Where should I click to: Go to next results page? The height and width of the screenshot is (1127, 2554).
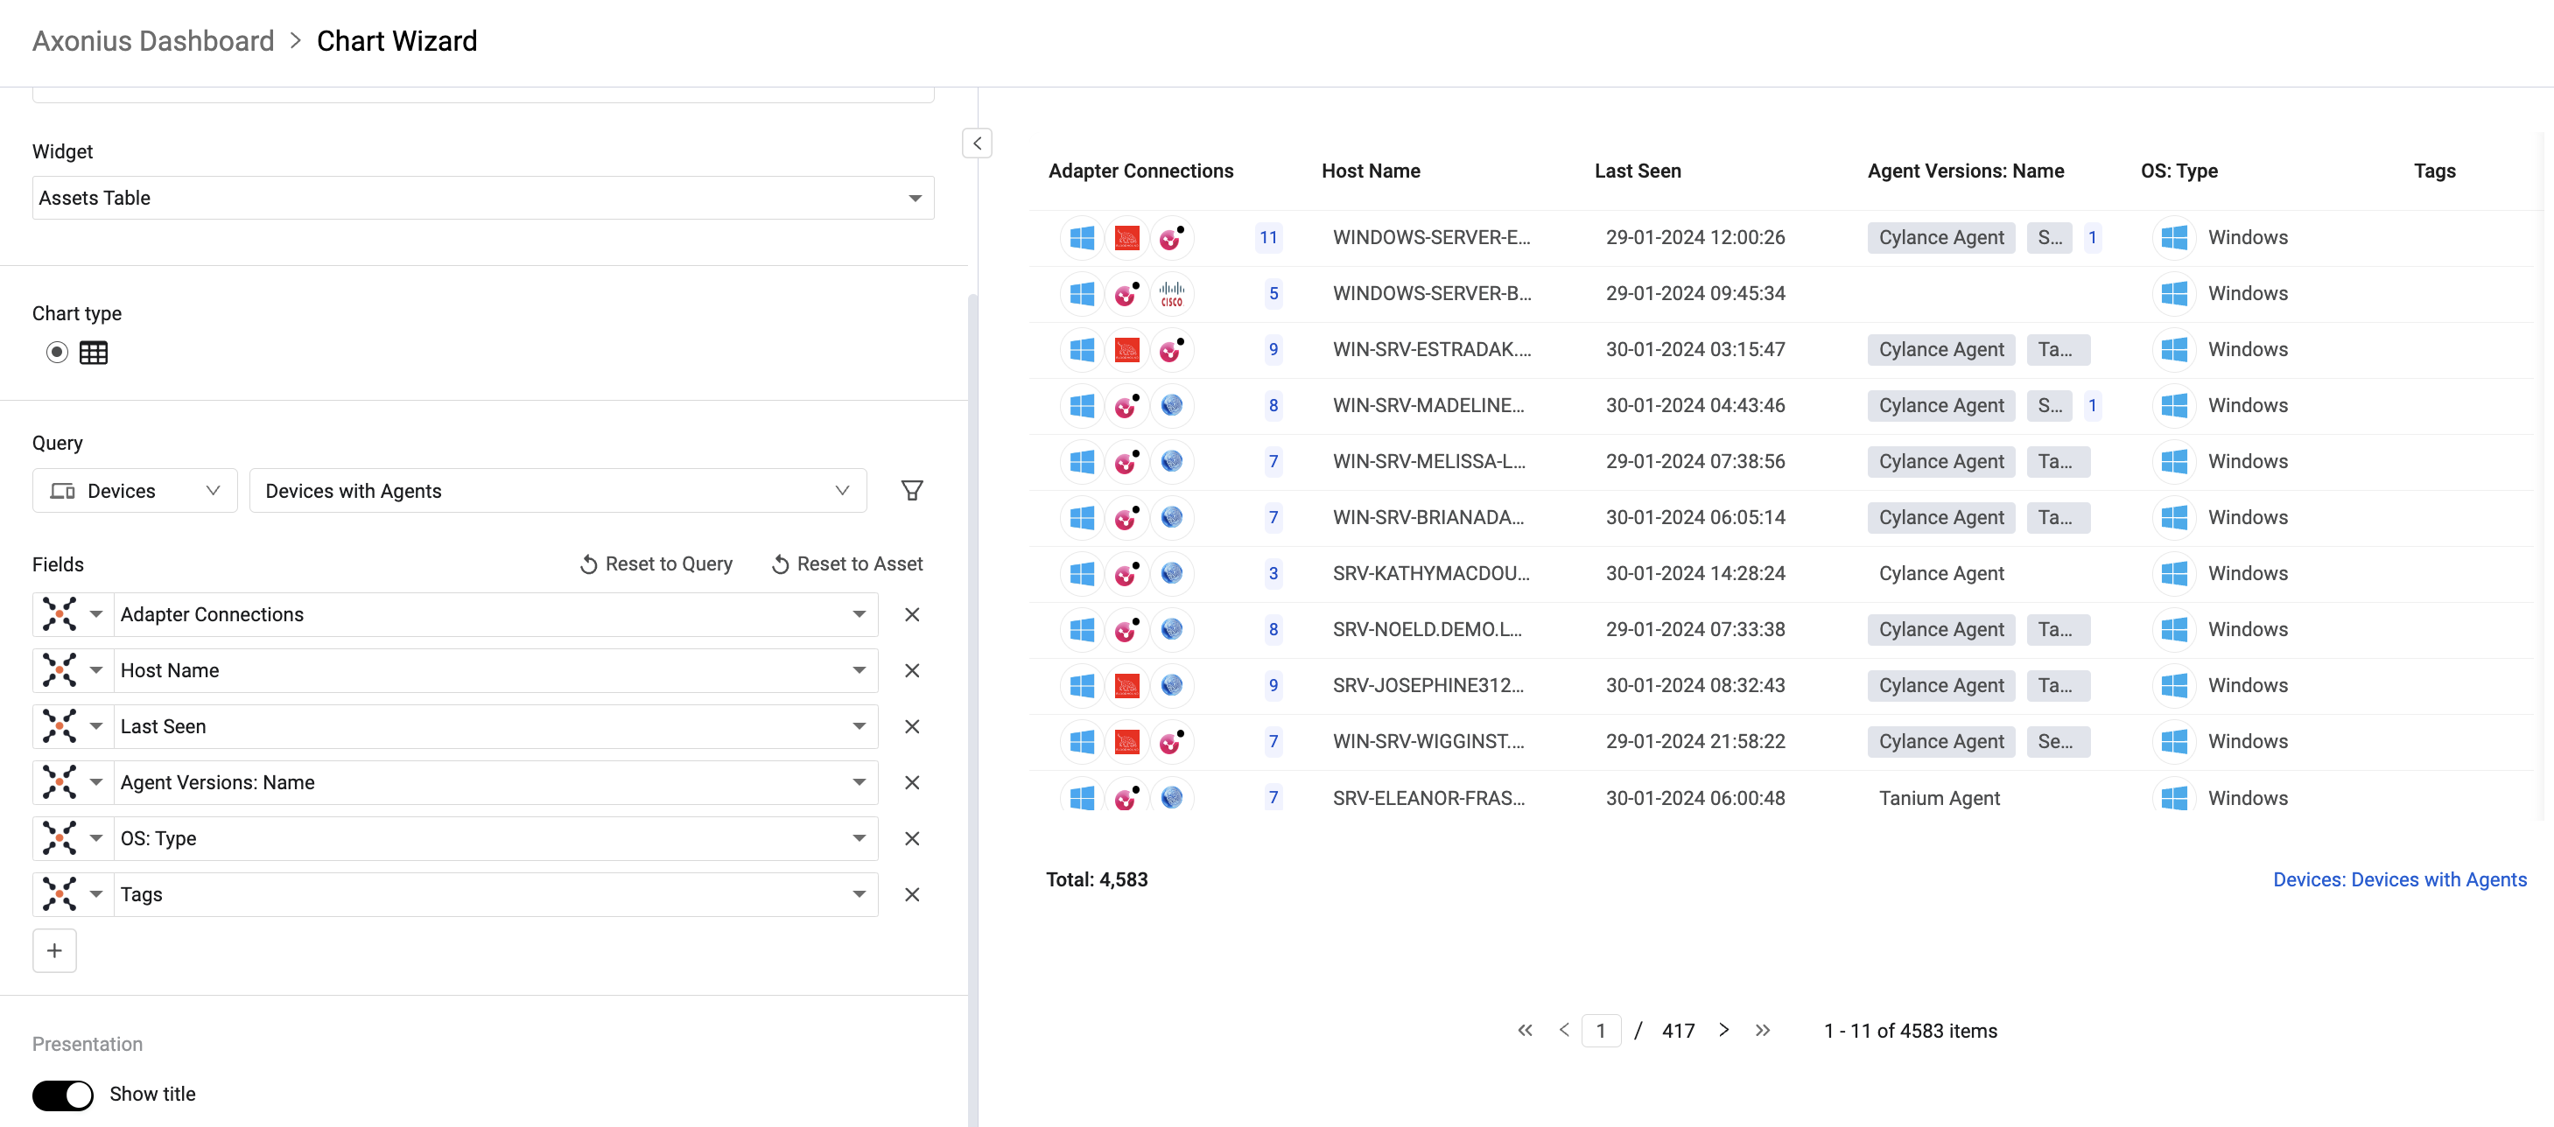[1723, 1030]
